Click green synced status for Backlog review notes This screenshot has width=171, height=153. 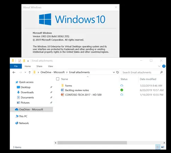122,90
